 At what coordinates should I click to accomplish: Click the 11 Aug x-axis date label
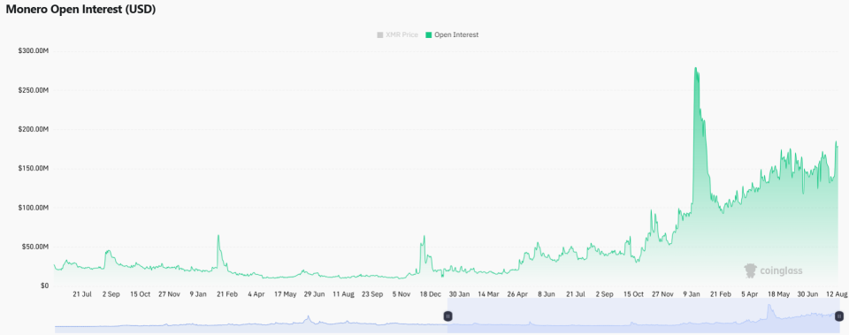pos(343,294)
